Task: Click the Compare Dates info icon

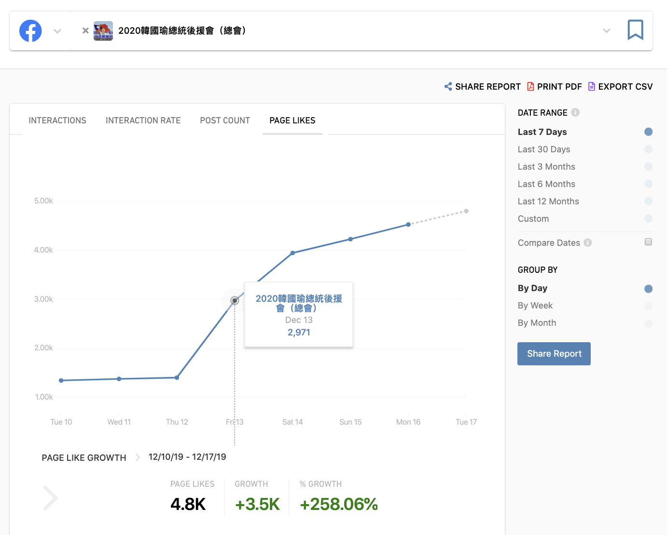Action: 587,243
